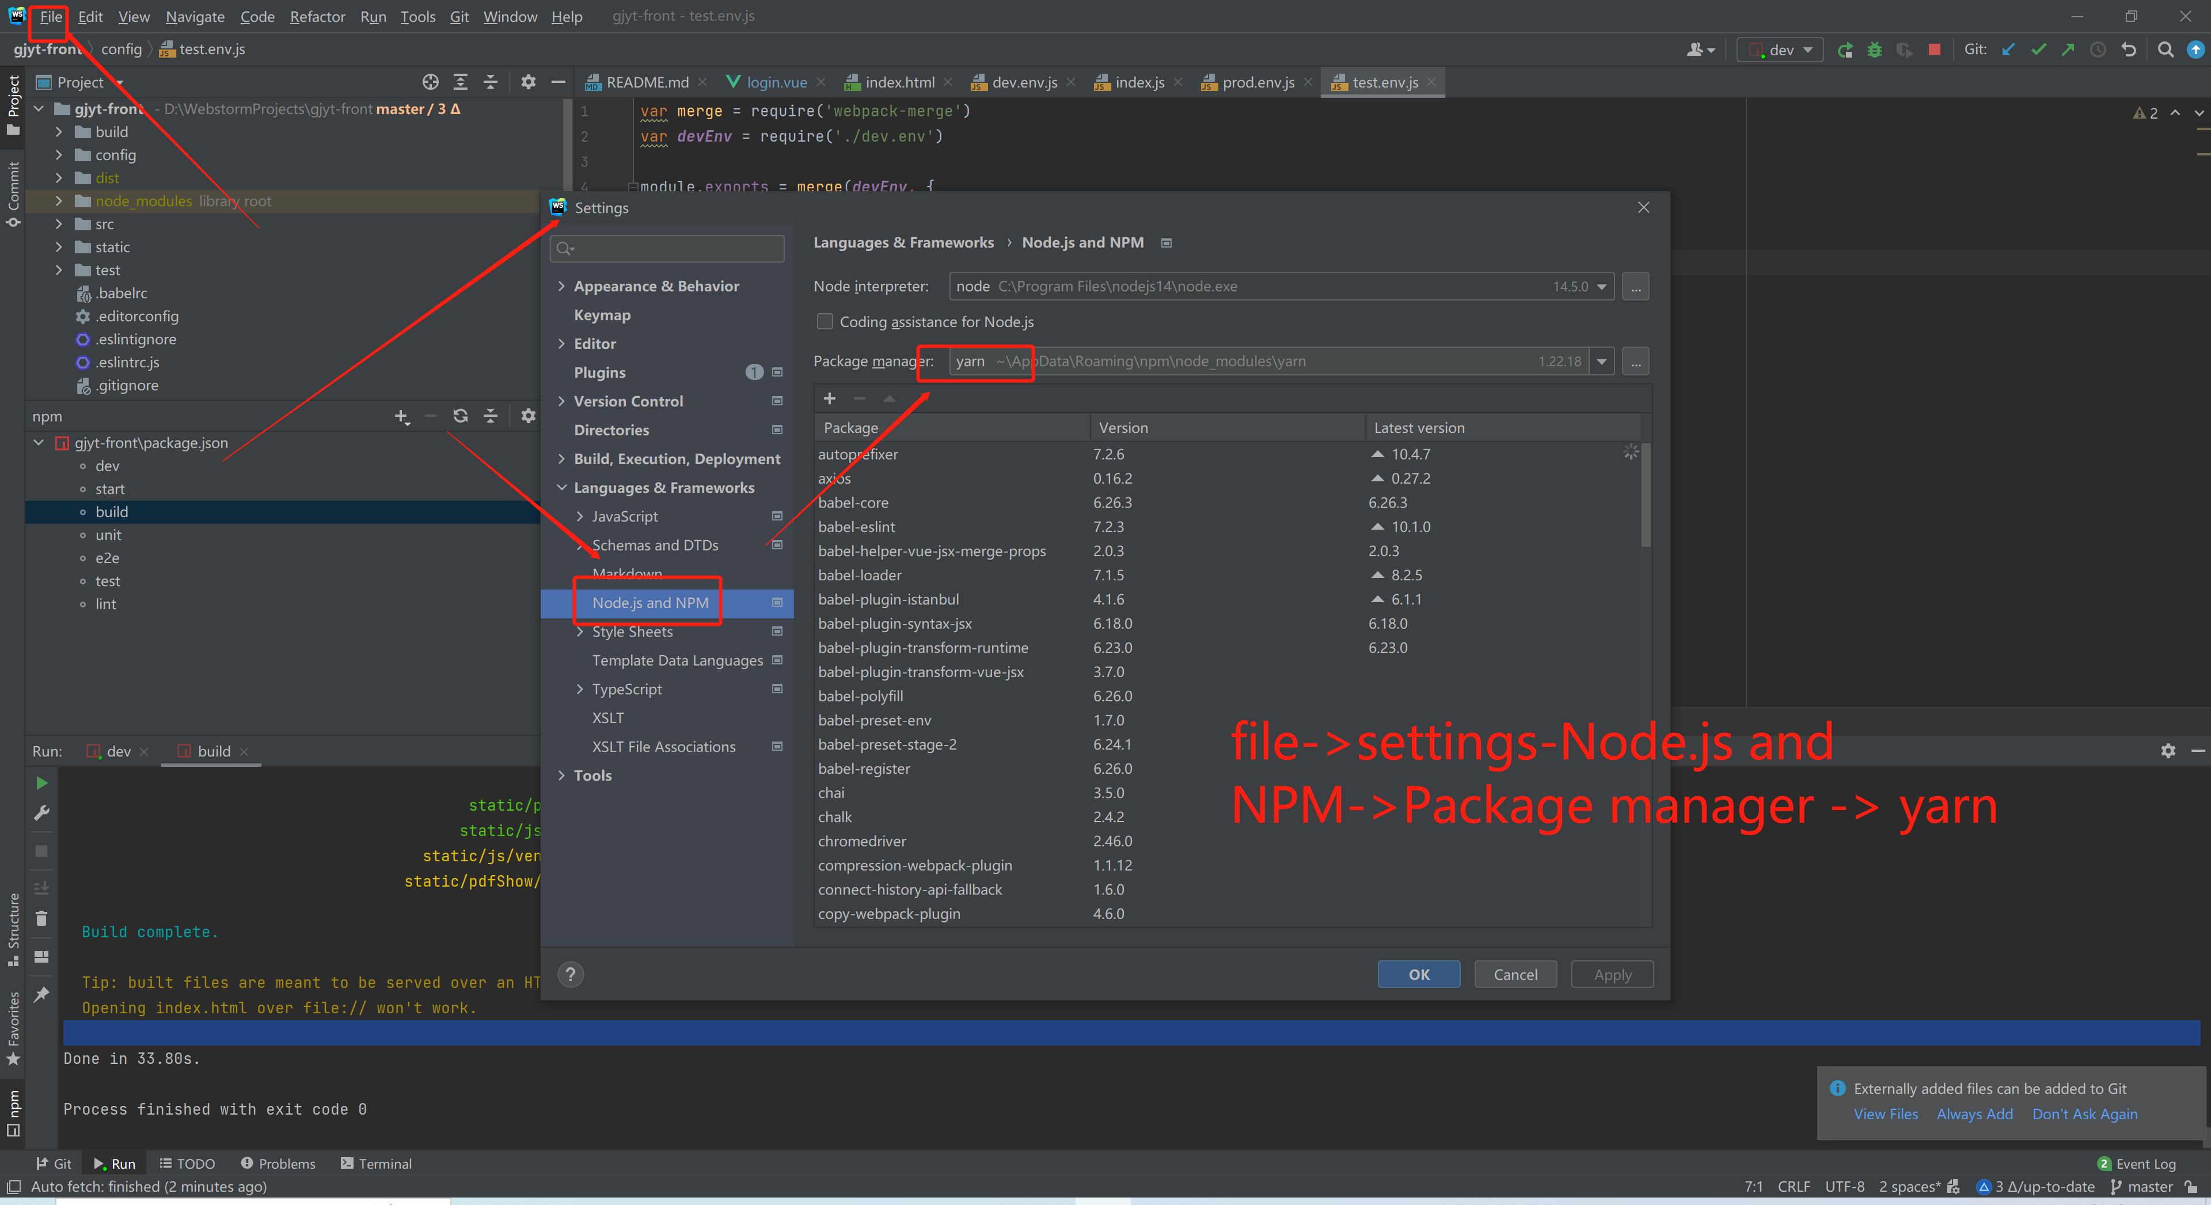The width and height of the screenshot is (2211, 1205).
Task: Click pin tab icon in Run panel
Action: (x=41, y=995)
